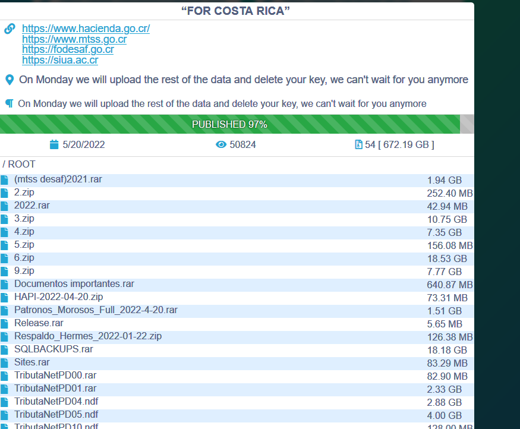Viewport: 520px width, 429px height.
Task: Click file icon of Documentos importantes.rar
Action: coord(4,285)
